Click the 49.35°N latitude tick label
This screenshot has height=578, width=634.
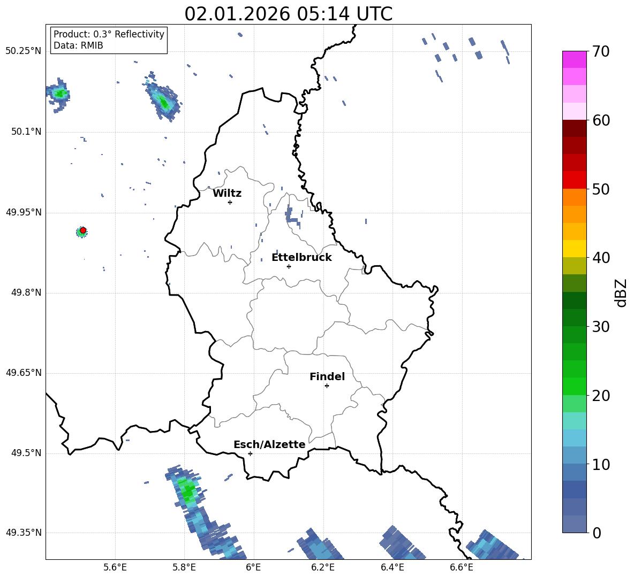coord(23,533)
